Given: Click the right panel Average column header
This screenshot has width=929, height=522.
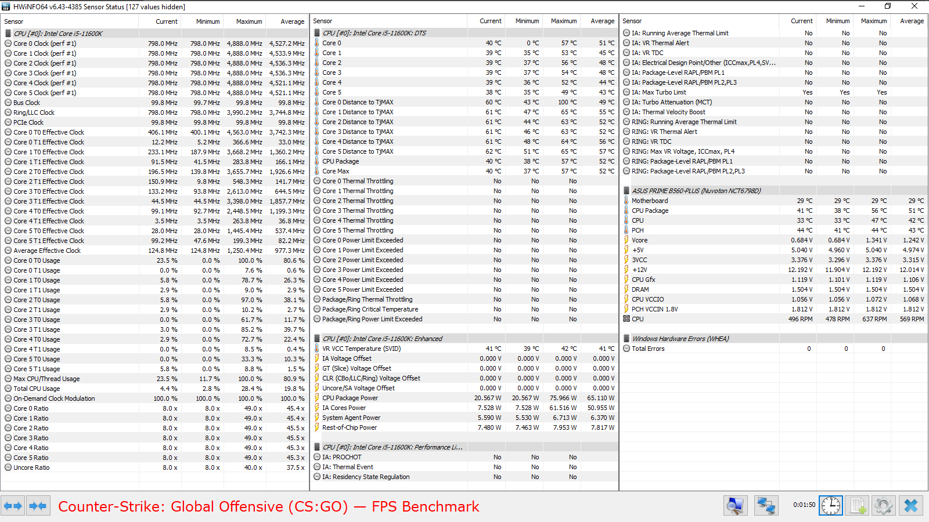Looking at the screenshot, I should tap(909, 21).
